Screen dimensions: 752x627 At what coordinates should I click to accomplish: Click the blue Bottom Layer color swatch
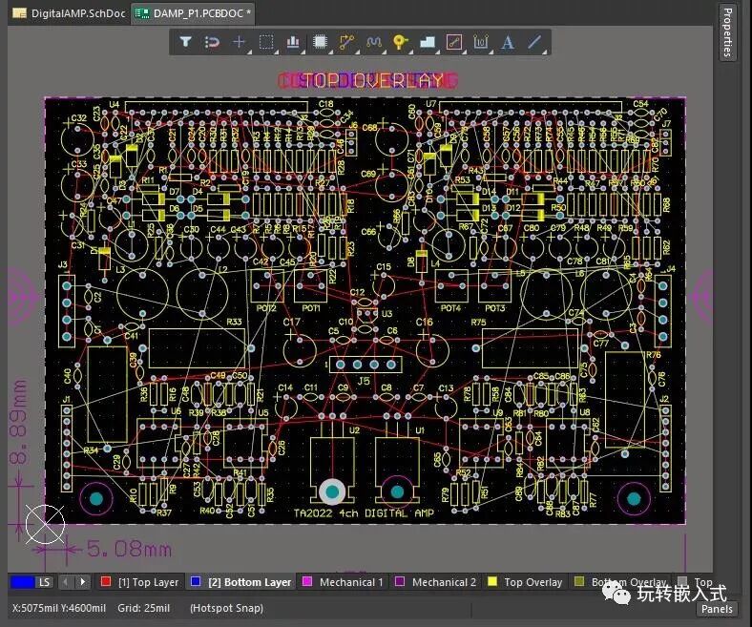point(196,581)
